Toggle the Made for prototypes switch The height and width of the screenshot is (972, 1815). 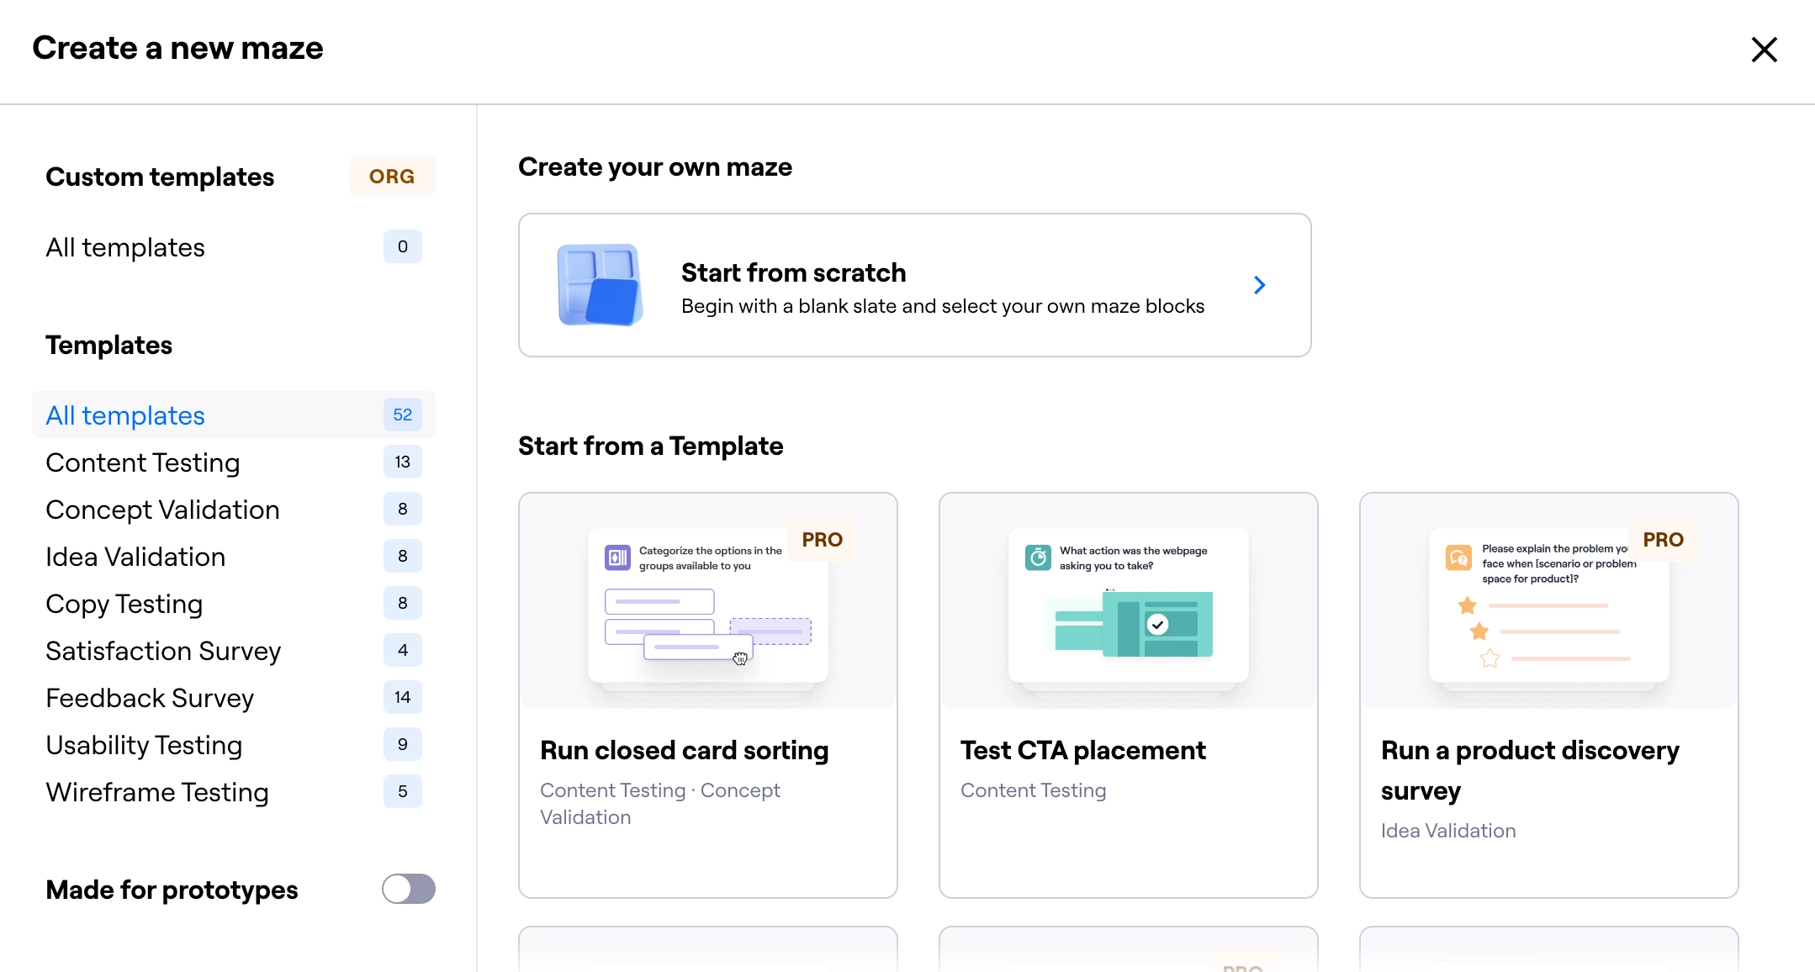tap(408, 889)
